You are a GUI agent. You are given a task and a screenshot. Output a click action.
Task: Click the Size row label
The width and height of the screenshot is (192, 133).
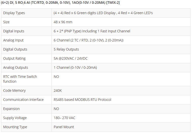(6, 22)
